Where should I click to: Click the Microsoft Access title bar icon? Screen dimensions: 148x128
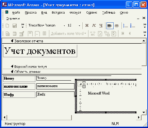4,5
